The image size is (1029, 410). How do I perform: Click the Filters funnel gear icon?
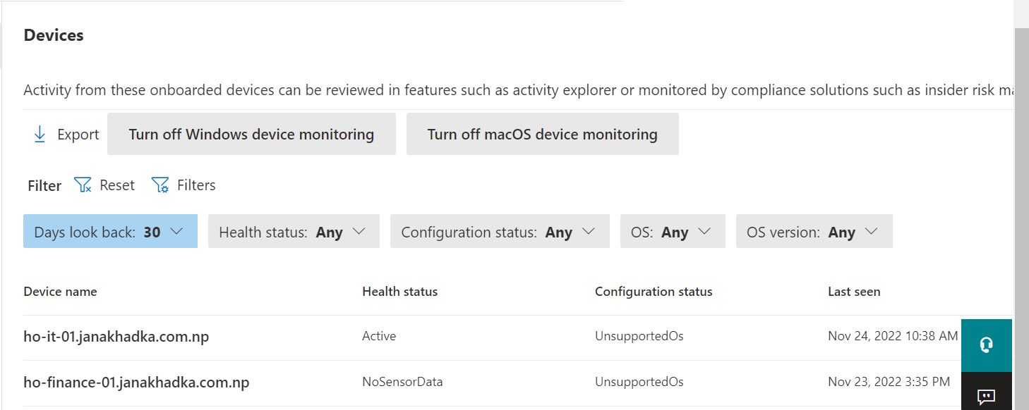[x=160, y=185]
